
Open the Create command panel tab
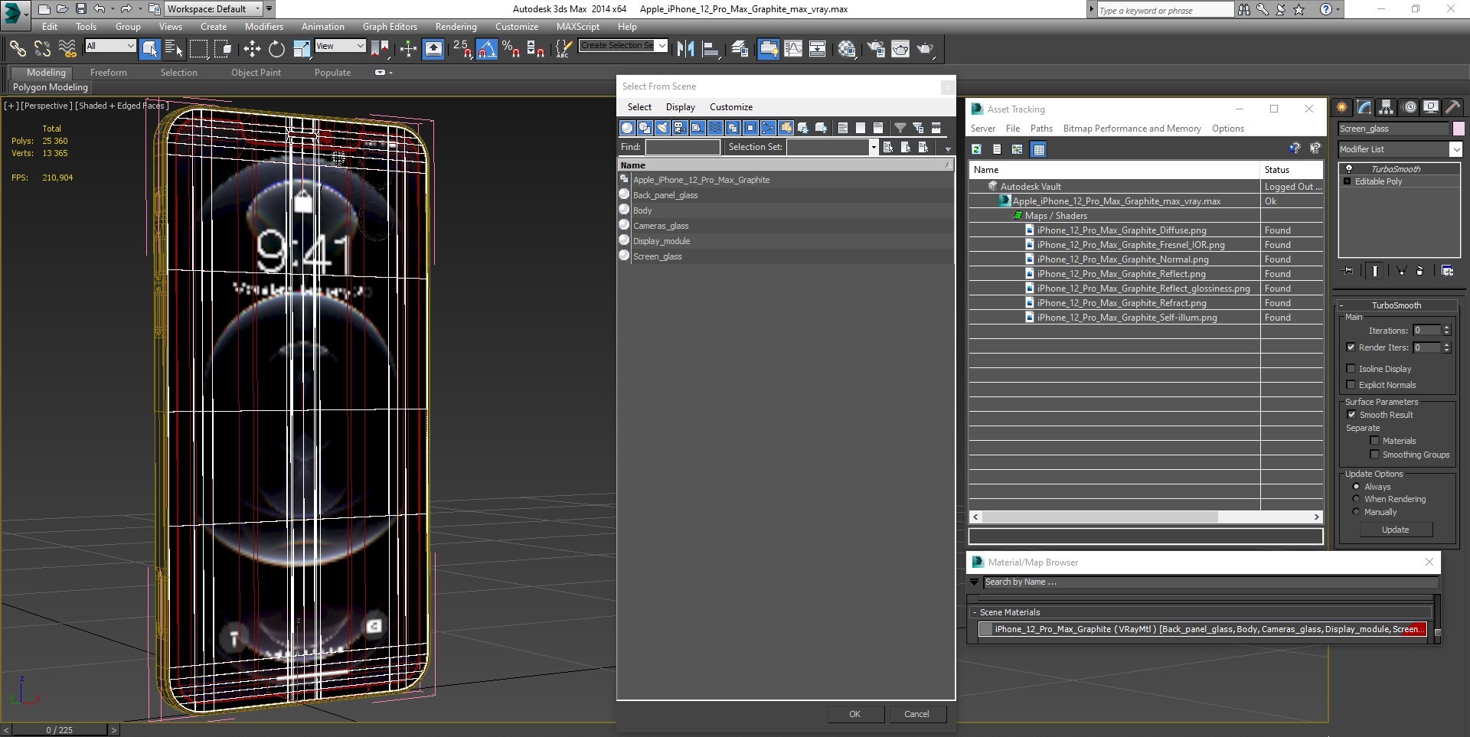coord(1342,107)
